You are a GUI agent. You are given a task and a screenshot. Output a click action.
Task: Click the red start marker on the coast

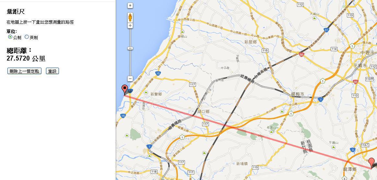coord(124,90)
